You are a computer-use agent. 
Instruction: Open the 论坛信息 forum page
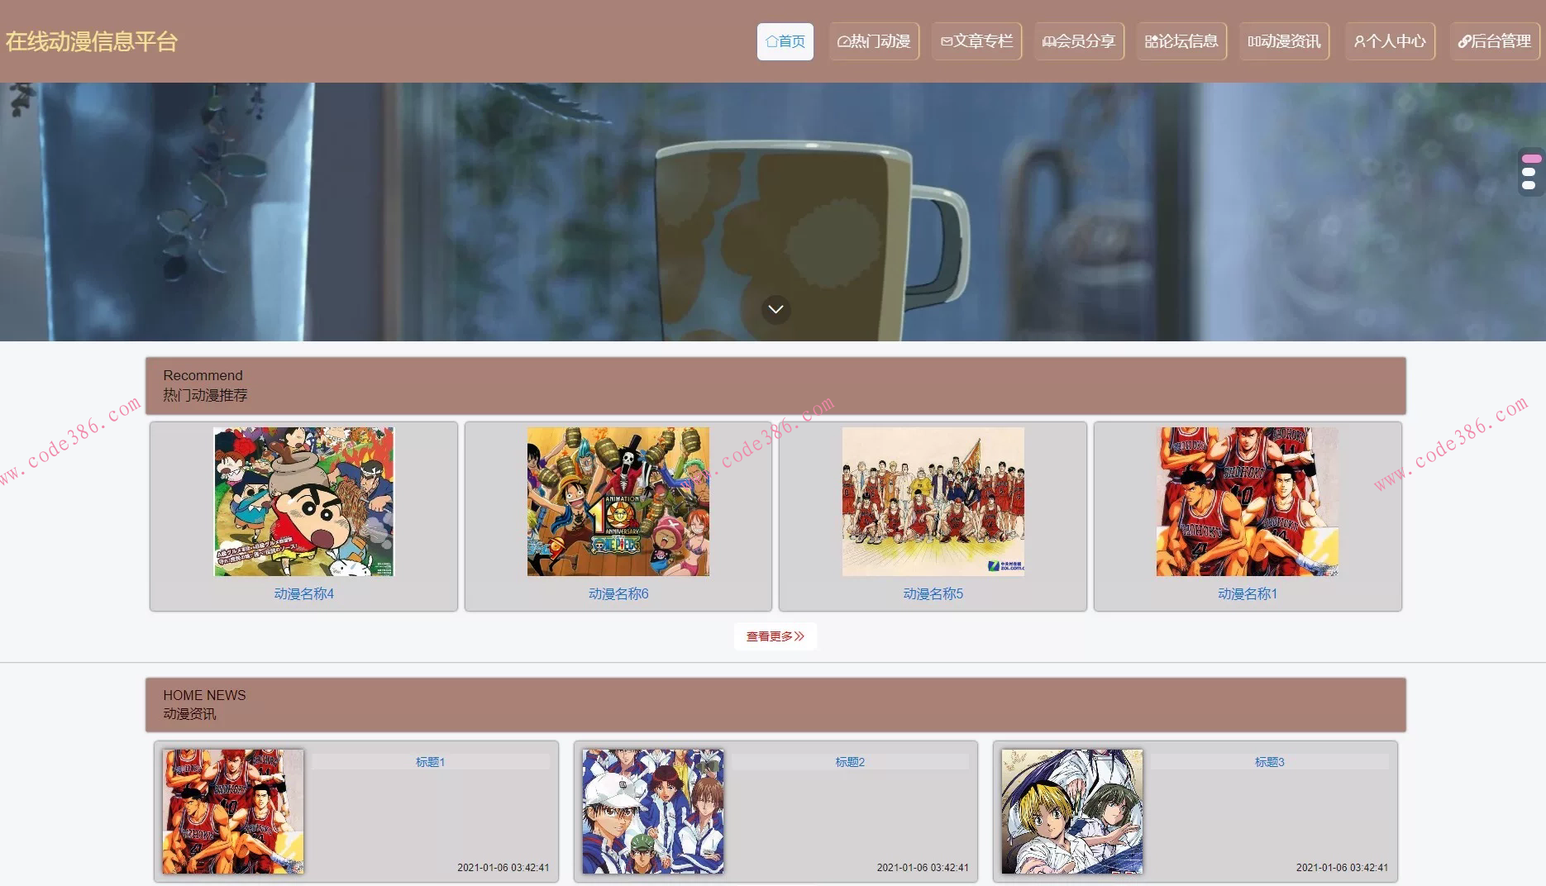(x=1181, y=41)
